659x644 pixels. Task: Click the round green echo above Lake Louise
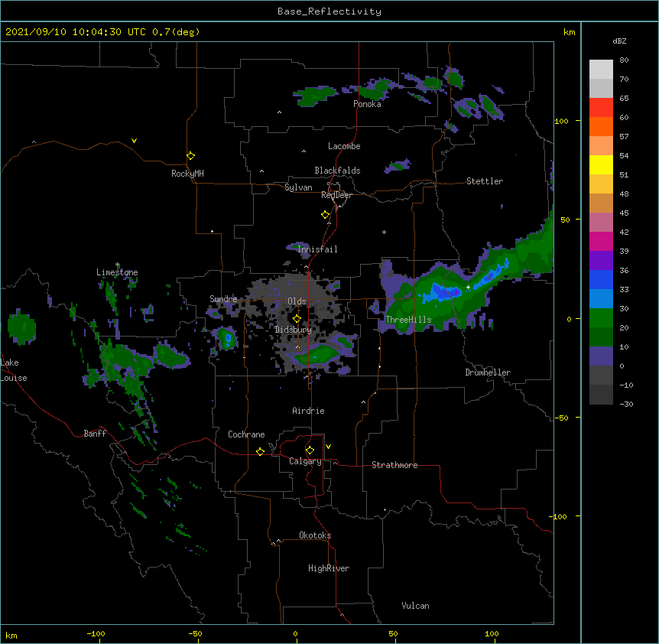pos(21,327)
